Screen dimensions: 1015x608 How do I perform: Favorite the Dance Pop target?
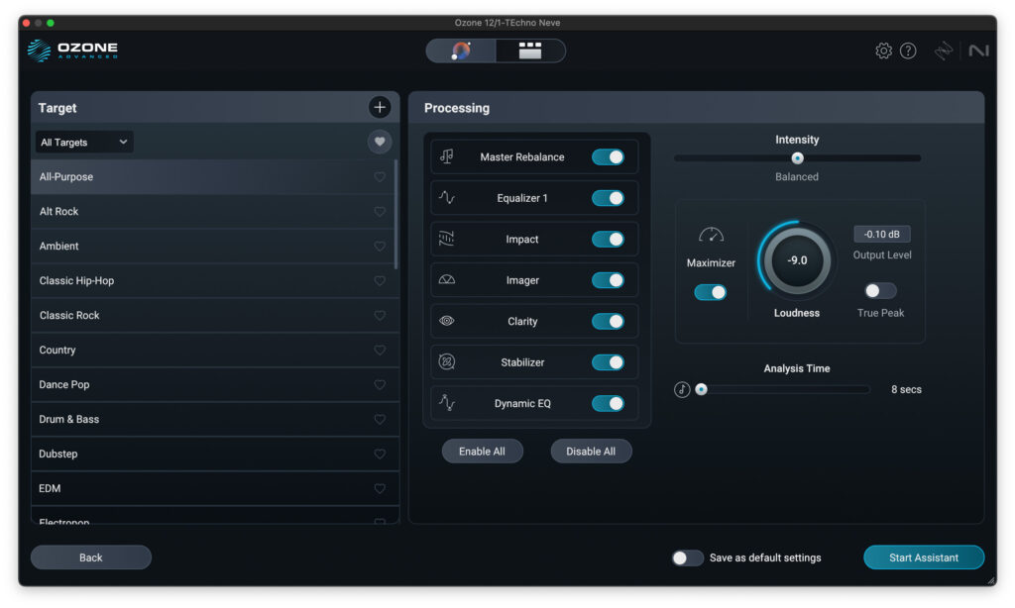(380, 384)
